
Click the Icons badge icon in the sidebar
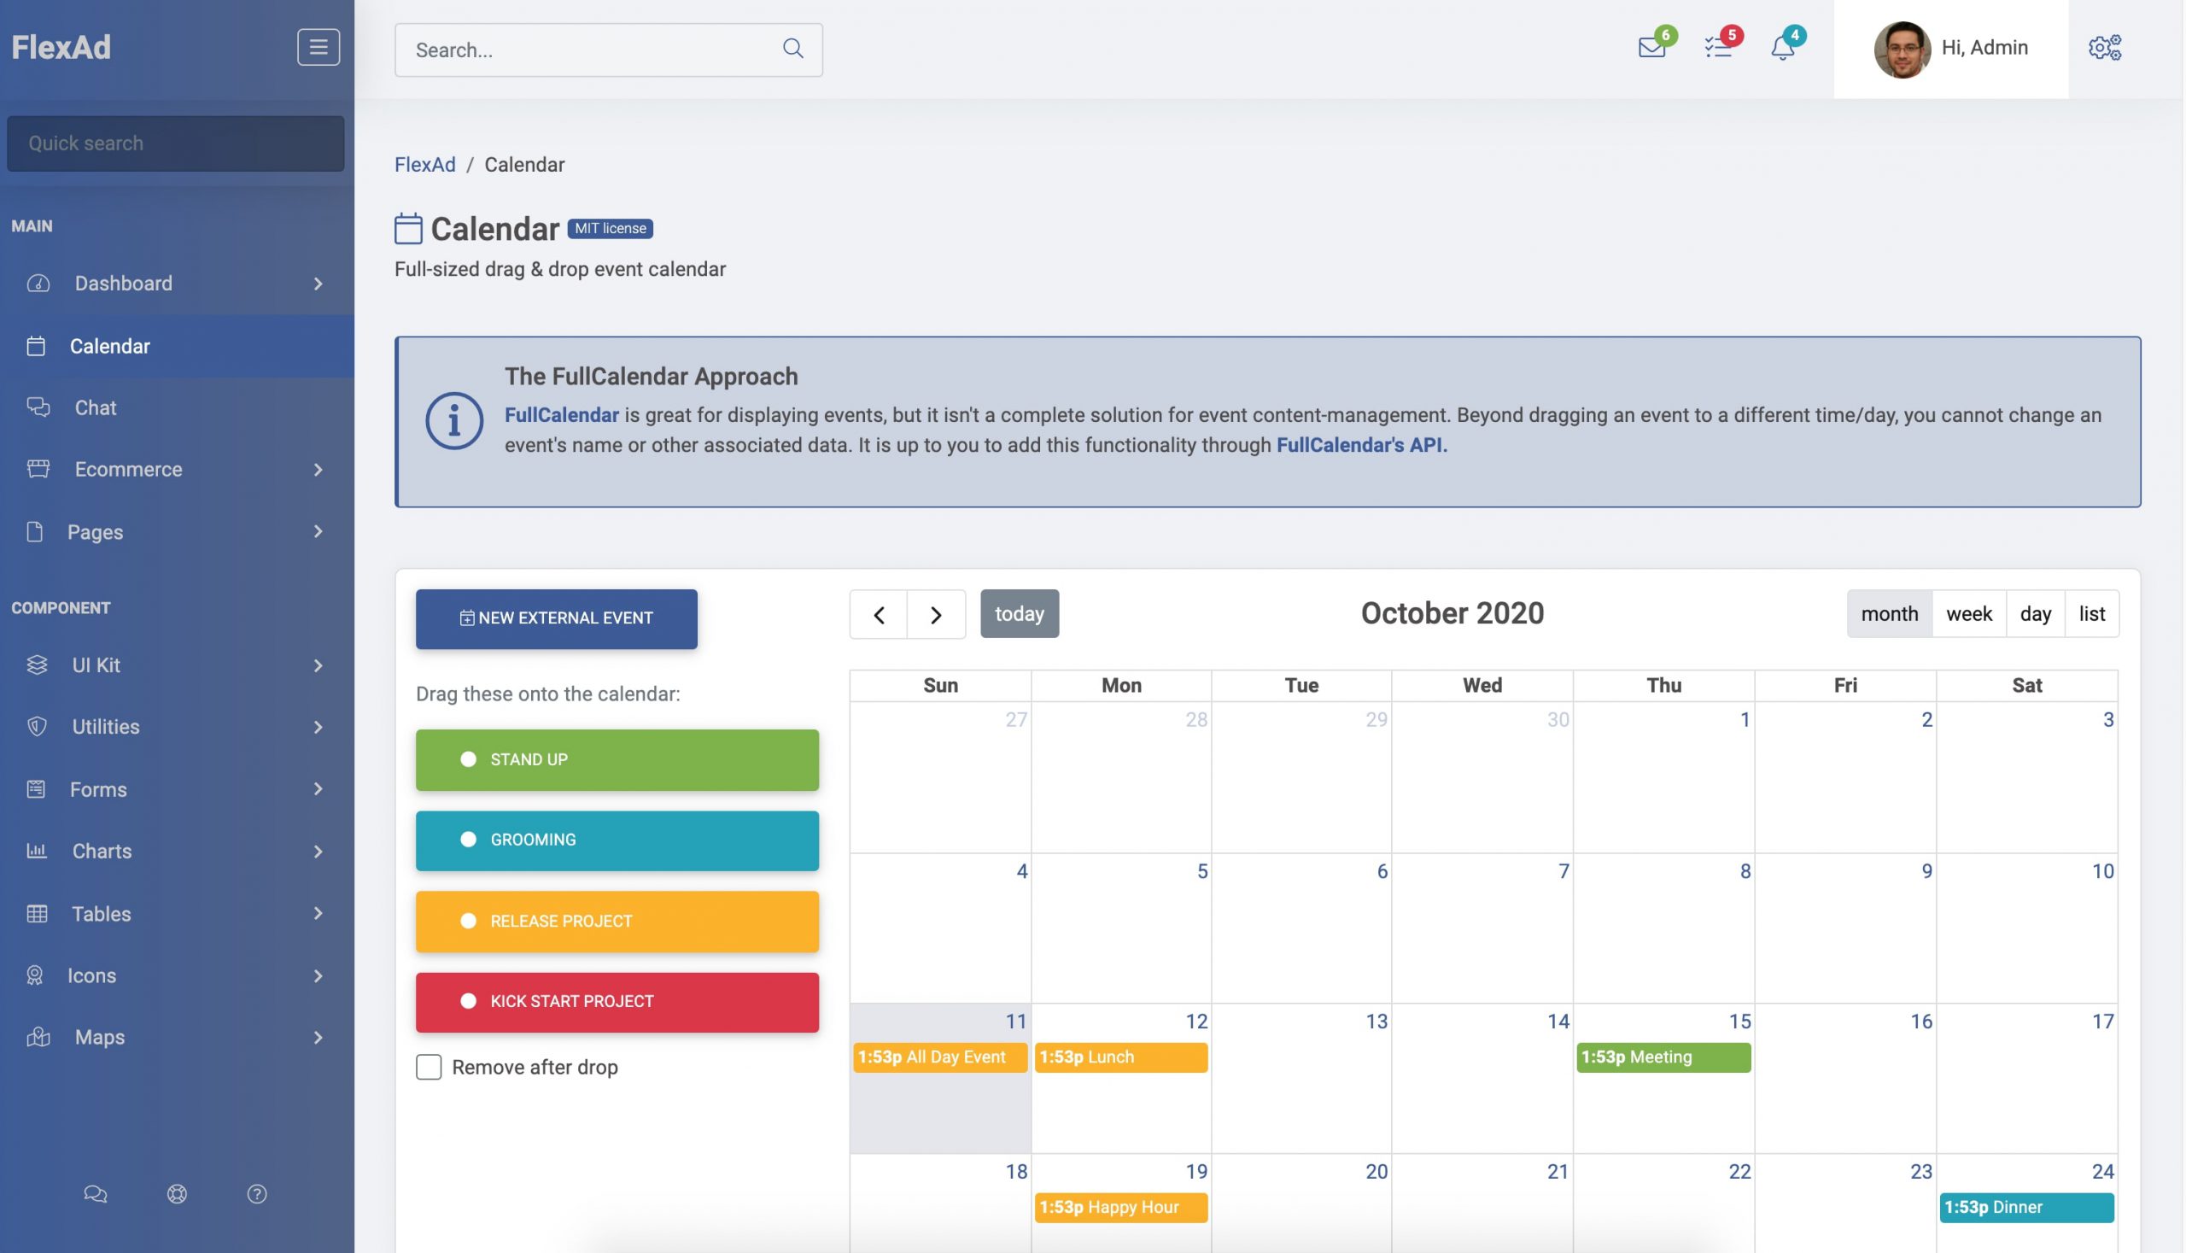point(34,975)
